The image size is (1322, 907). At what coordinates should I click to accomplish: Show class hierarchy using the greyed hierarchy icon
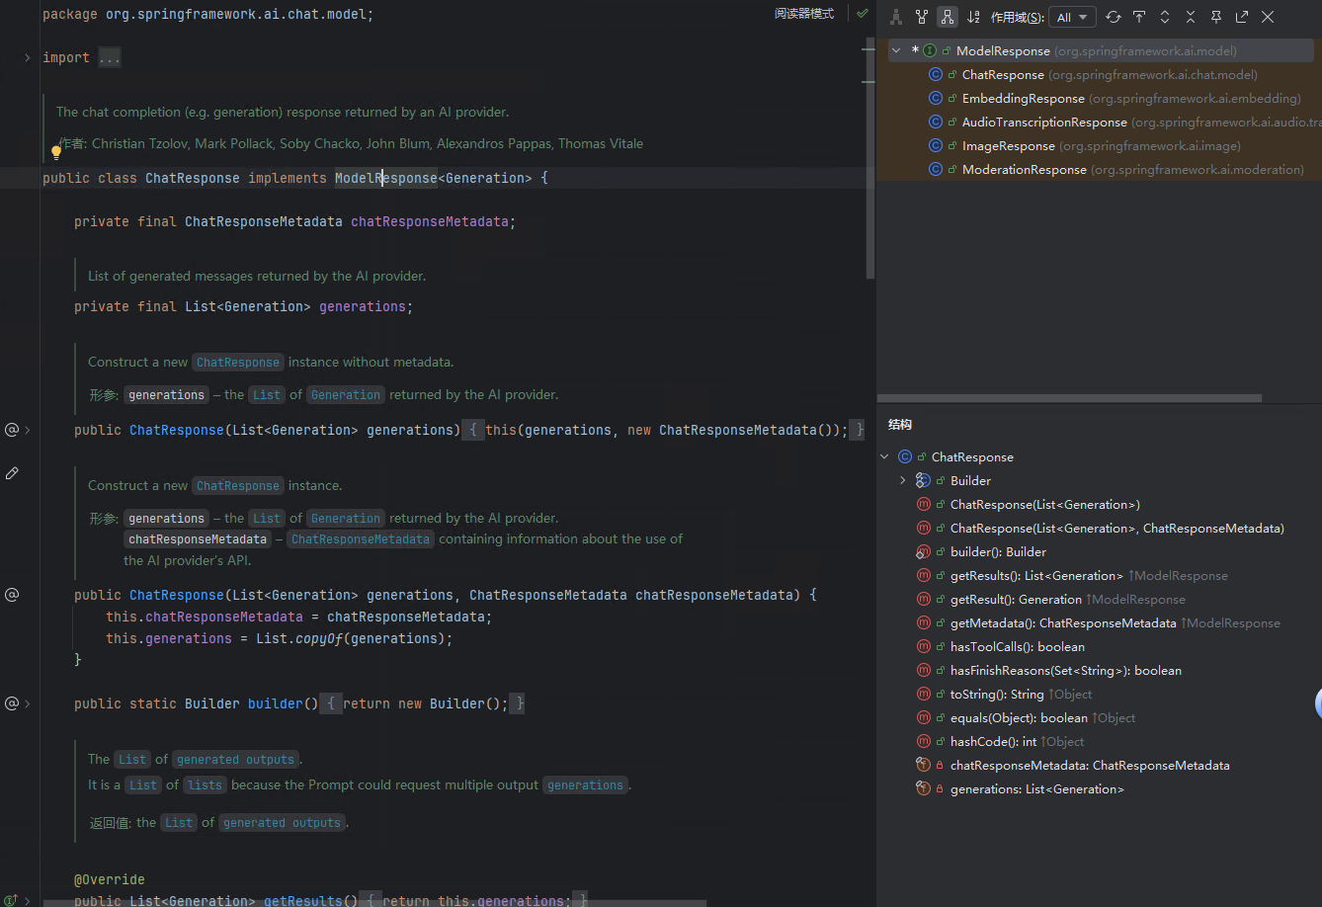(896, 17)
